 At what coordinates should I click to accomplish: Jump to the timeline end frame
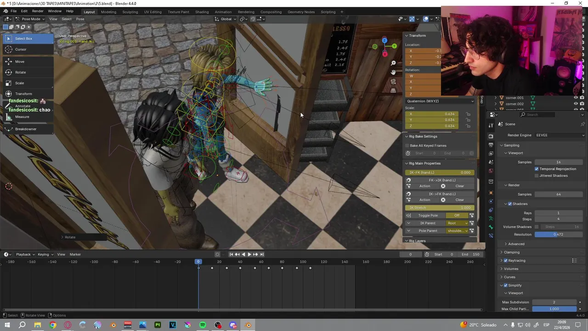click(x=262, y=254)
